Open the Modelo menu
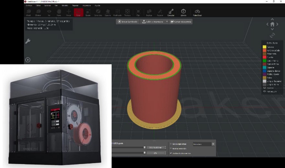 click(x=65, y=5)
